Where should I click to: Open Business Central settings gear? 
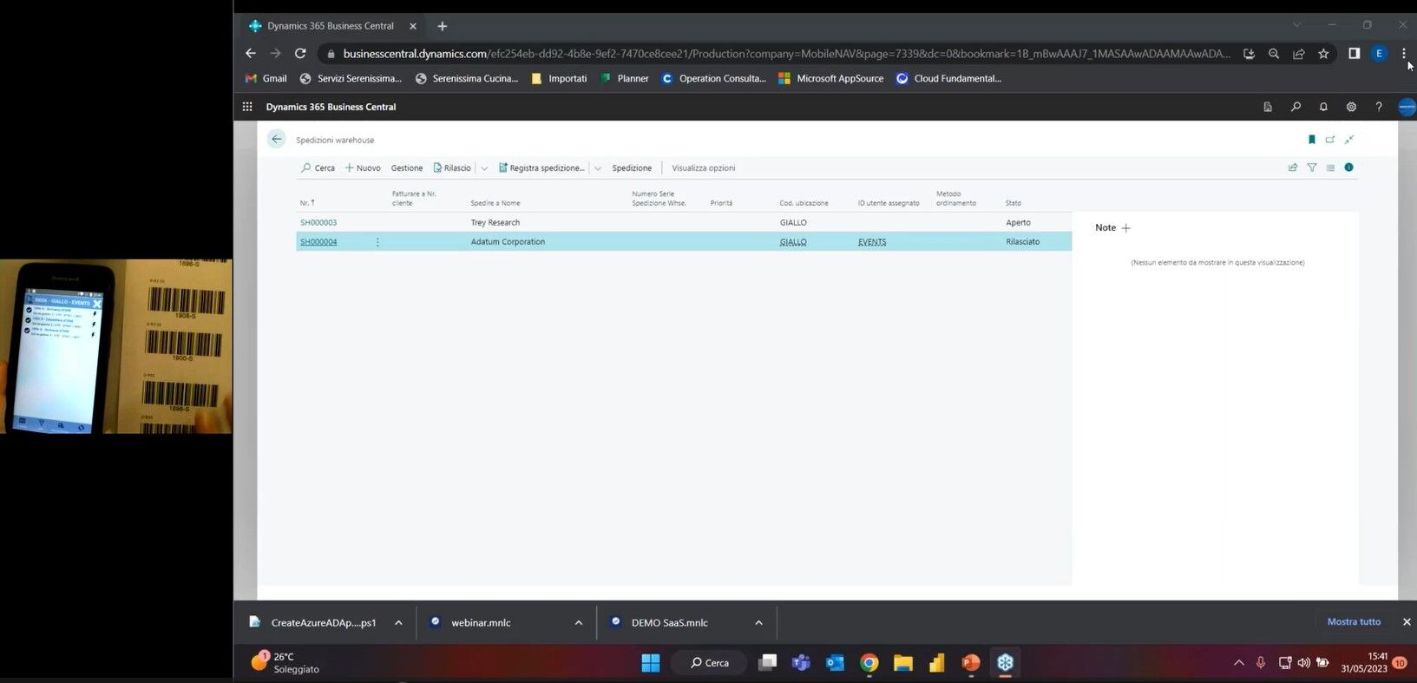pos(1351,107)
